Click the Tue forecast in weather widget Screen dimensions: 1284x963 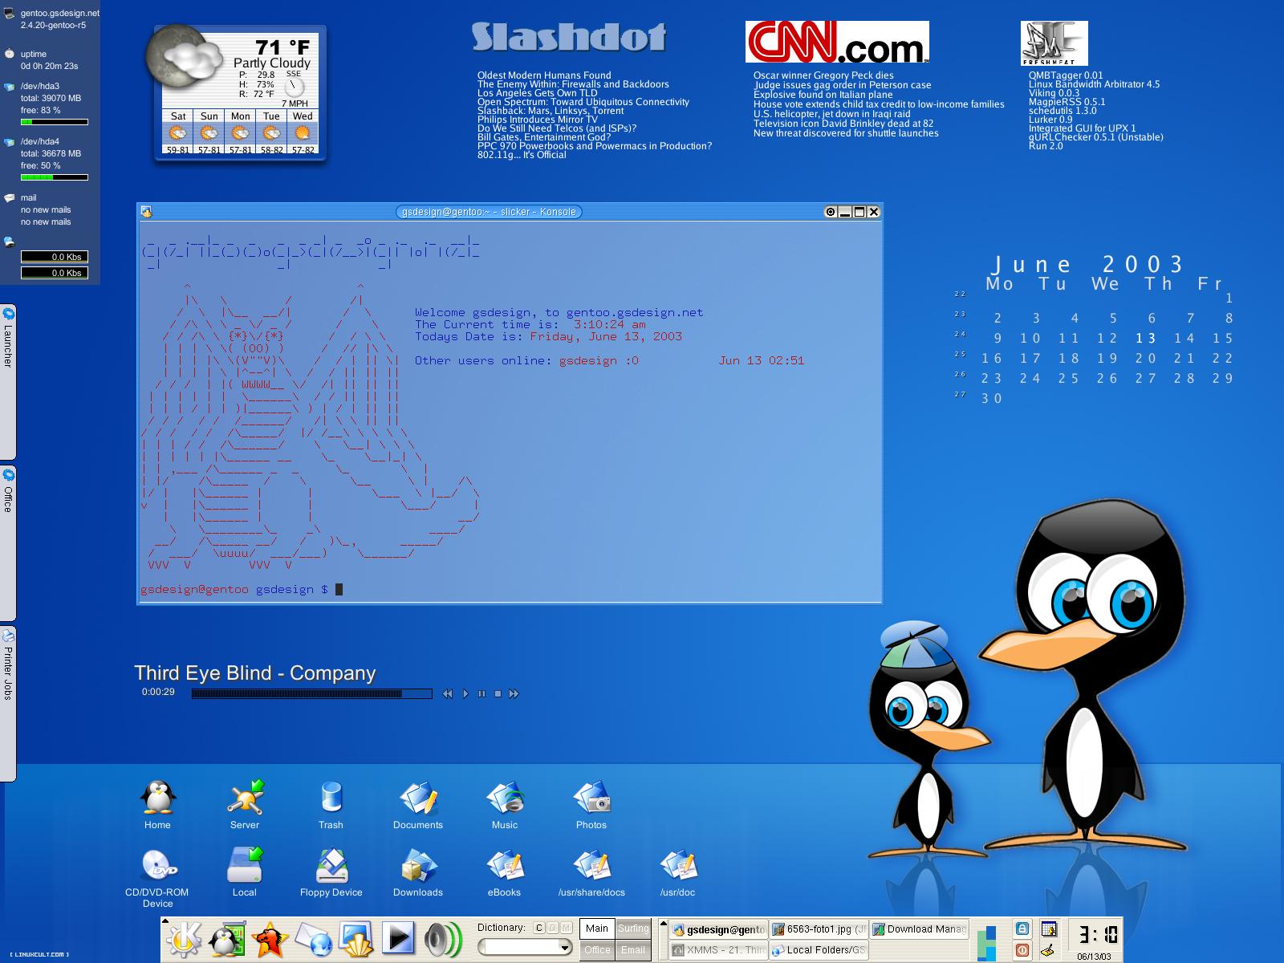coord(272,132)
